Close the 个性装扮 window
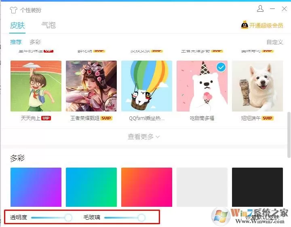Image resolution: width=291 pixels, height=227 pixels. point(284,9)
